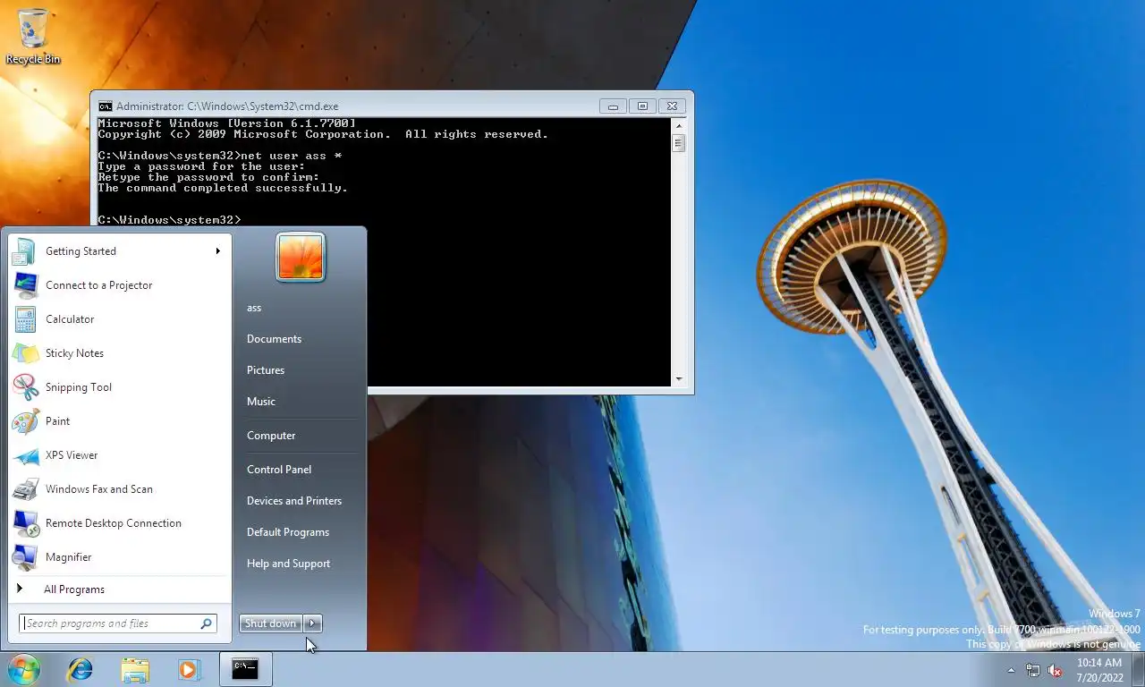Launch Calculator from its icon
The image size is (1145, 687).
[24, 319]
